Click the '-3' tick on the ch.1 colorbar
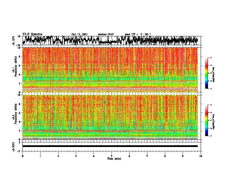Image resolution: width=226 pixels, height=175 pixels. (x=211, y=57)
